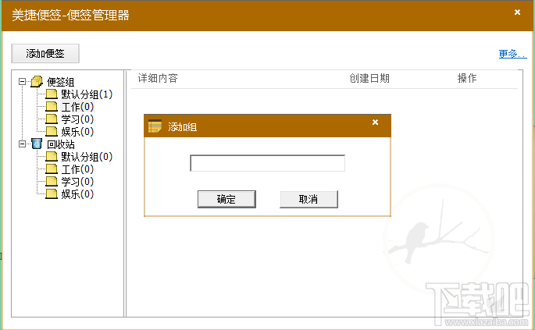This screenshot has height=330, width=535.
Task: Open the 更多 link
Action: (512, 54)
